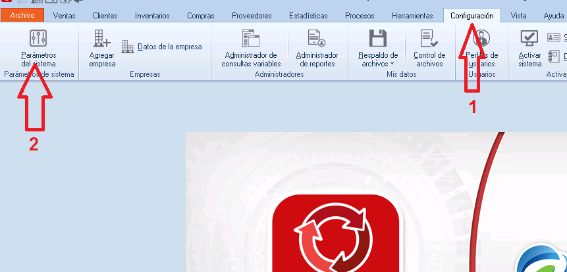567x272 pixels.
Task: Switch to the Estadísticas tab
Action: click(x=308, y=16)
